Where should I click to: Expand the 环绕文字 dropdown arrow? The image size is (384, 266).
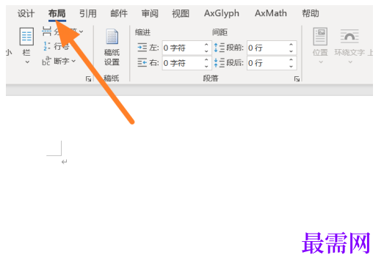[350, 62]
